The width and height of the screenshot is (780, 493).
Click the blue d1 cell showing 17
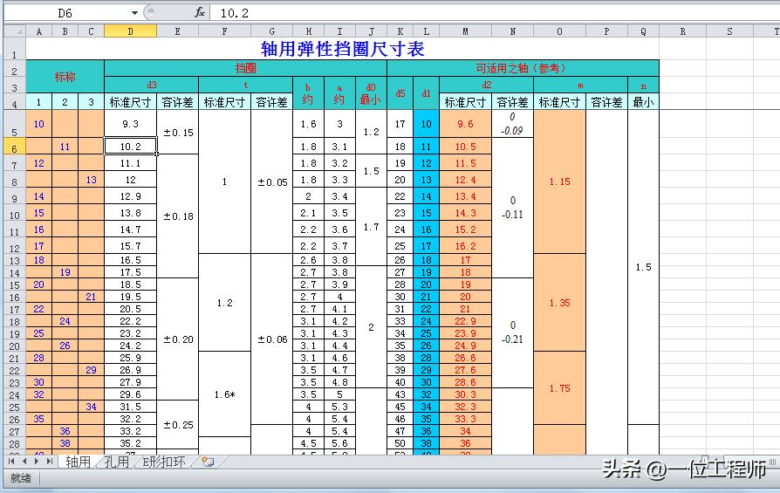[x=426, y=246]
